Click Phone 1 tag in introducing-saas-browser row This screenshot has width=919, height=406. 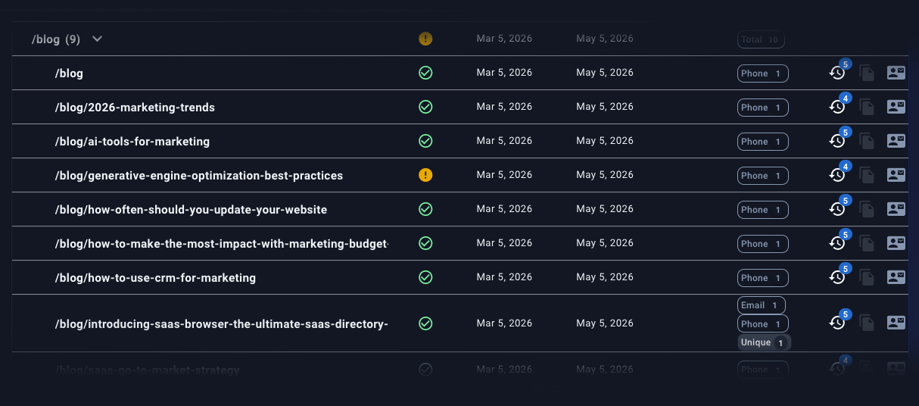tap(763, 324)
